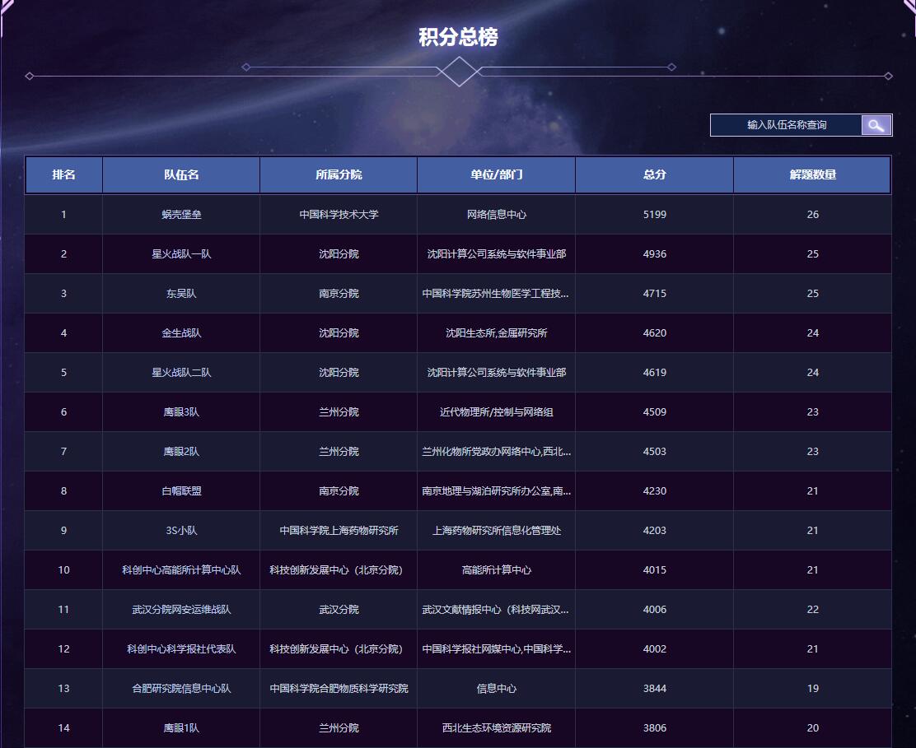Click total score 4203
Viewport: 916px width, 748px height.
pyautogui.click(x=654, y=531)
